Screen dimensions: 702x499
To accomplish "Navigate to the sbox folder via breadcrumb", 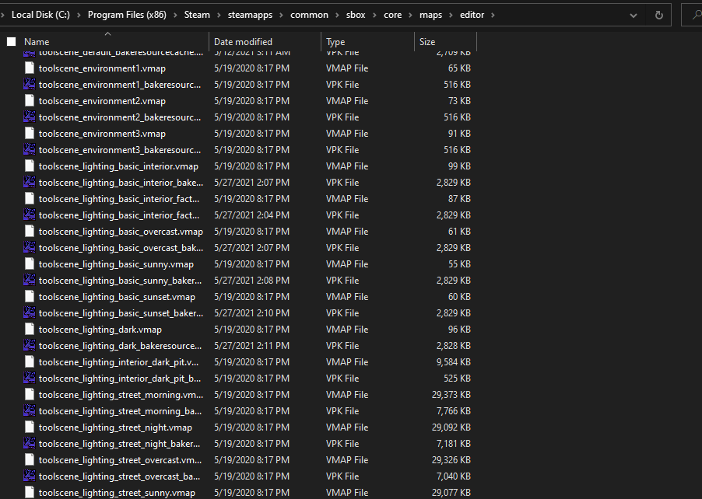I will (356, 14).
